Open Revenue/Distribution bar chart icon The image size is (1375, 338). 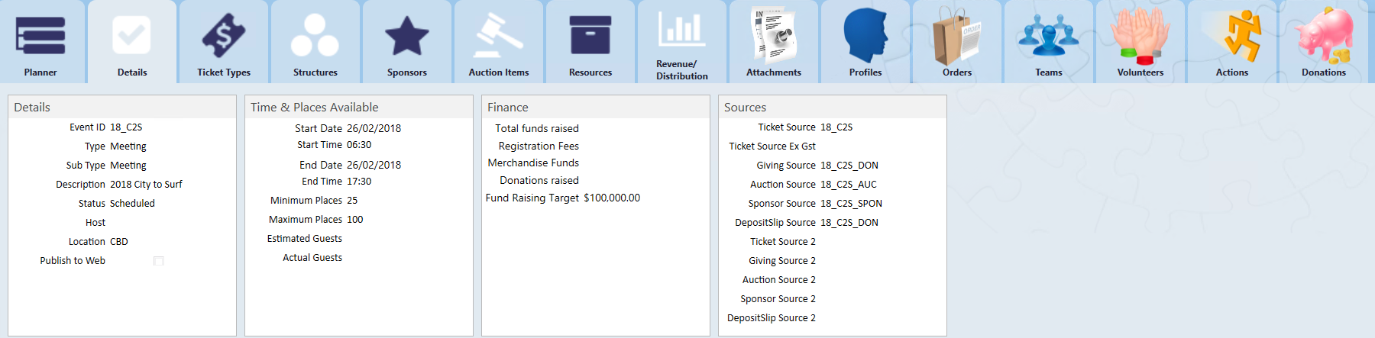tap(681, 31)
